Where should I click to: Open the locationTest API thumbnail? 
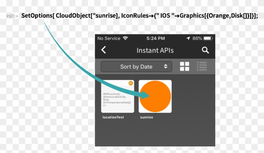118,96
